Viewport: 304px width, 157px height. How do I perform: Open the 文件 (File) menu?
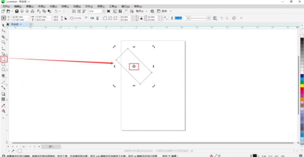[6, 6]
